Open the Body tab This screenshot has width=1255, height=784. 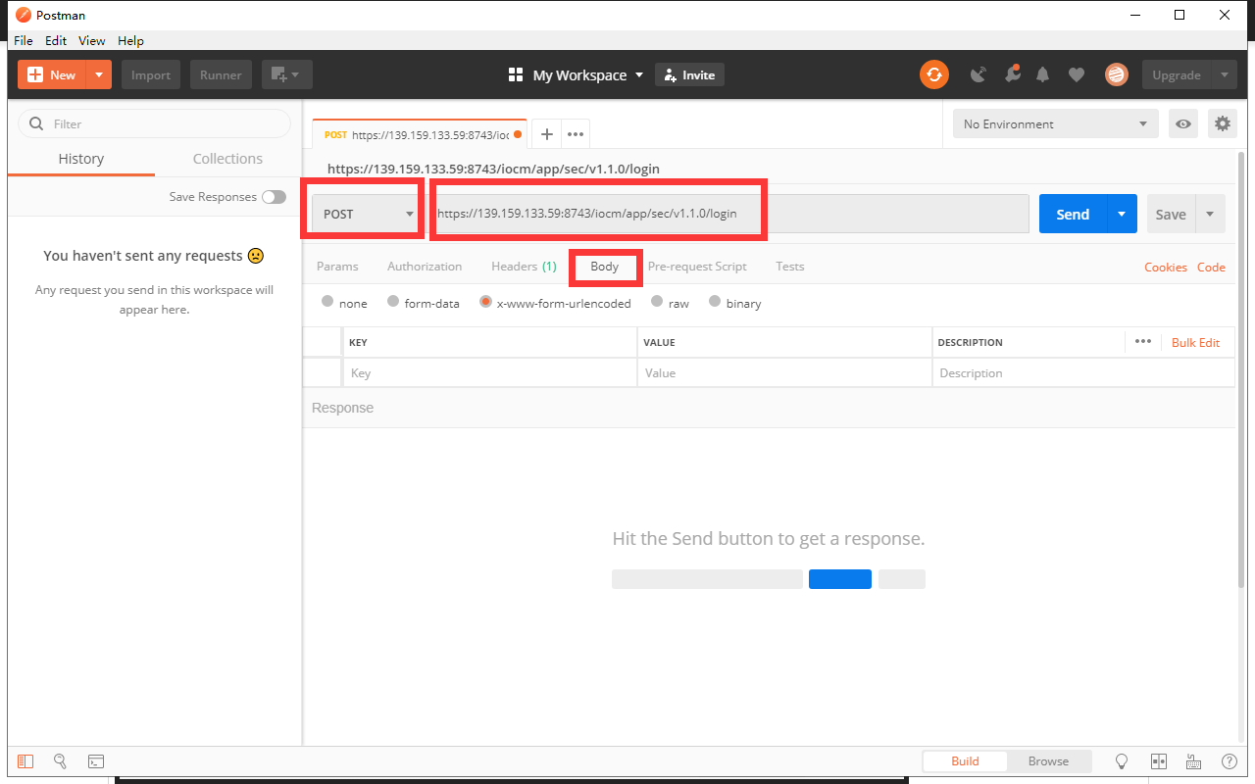point(605,267)
